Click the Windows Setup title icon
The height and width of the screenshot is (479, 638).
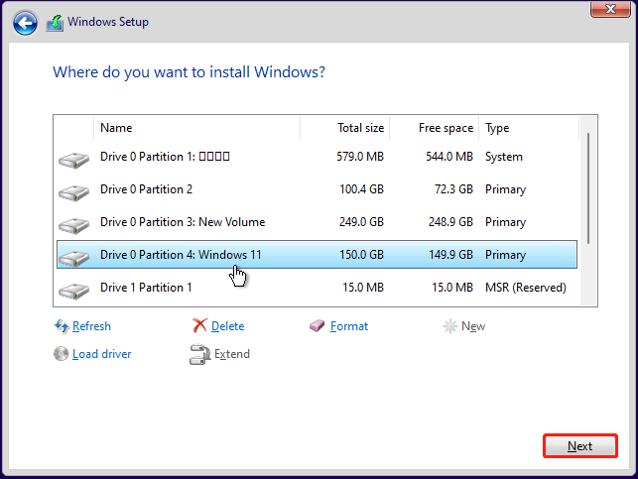click(x=55, y=23)
